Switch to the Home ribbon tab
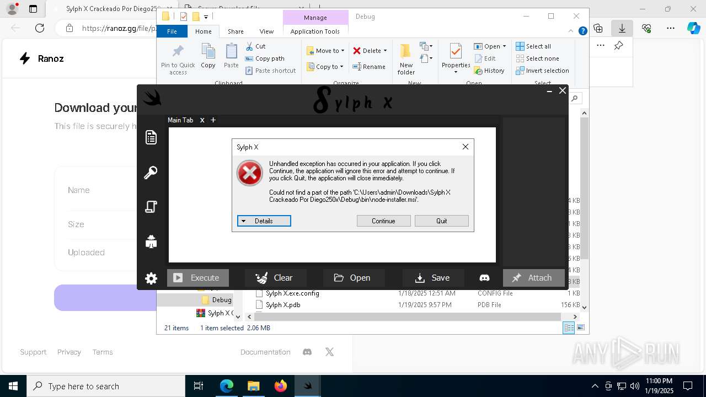 (204, 31)
